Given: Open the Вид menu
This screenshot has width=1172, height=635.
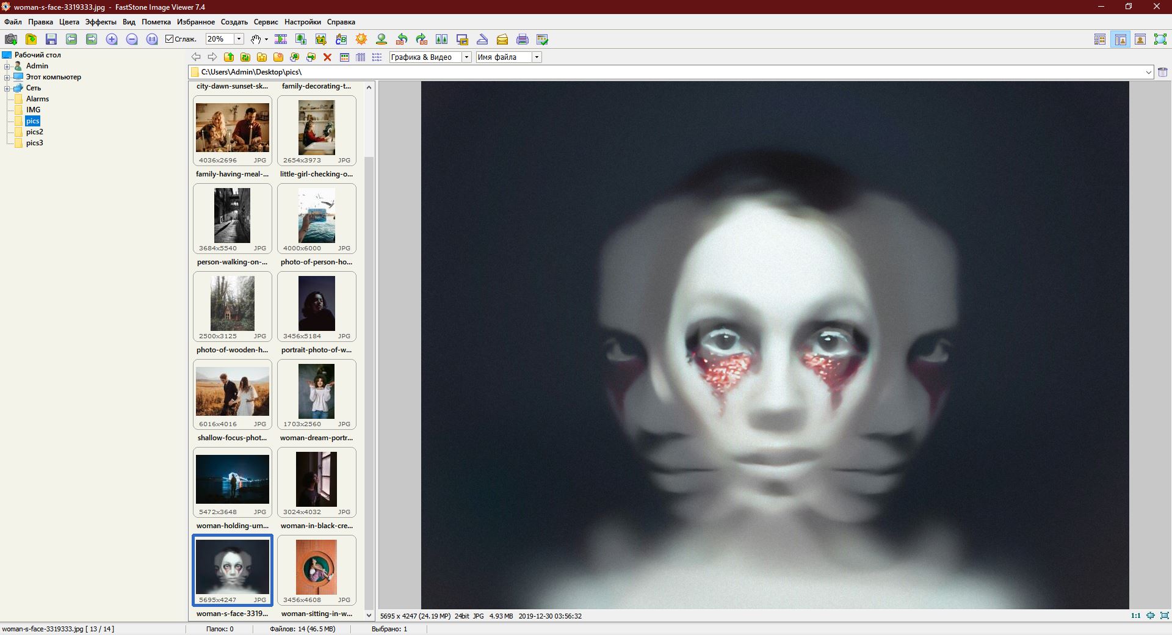Looking at the screenshot, I should (129, 22).
